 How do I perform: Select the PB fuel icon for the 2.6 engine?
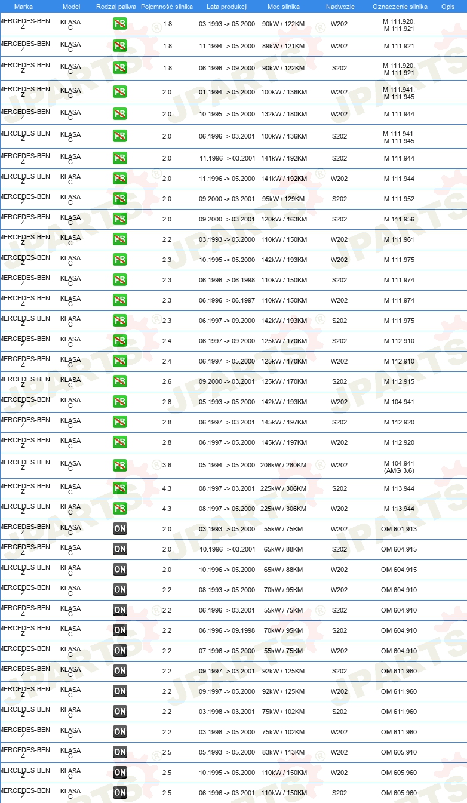coord(120,381)
